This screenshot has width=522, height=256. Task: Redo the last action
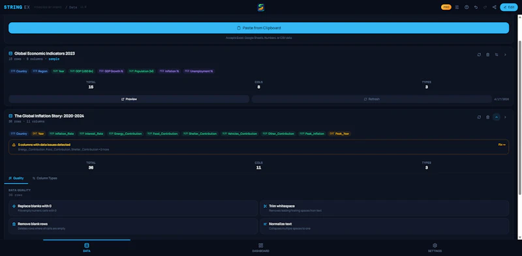pos(485,7)
